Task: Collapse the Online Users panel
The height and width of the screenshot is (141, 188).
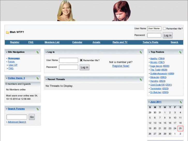Action: click(x=37, y=78)
